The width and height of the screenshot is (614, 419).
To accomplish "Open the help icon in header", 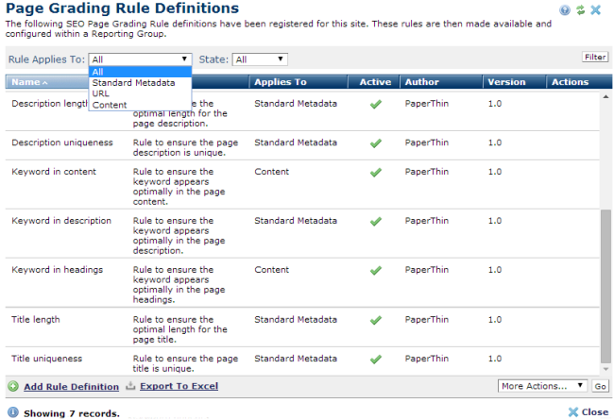I will pos(565,10).
